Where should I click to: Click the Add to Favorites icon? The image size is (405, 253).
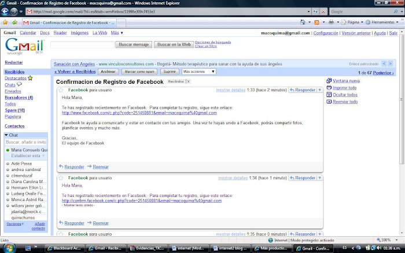[14, 23]
